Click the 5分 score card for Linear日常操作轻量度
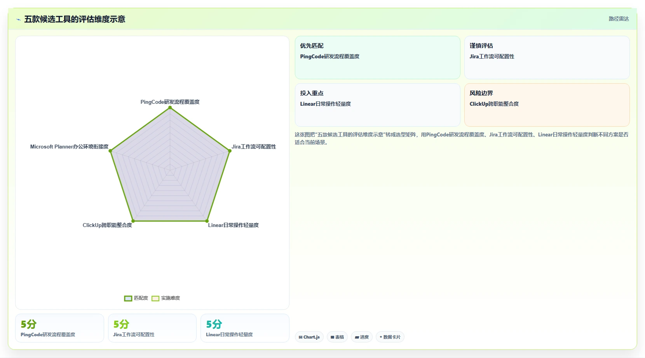Viewport: 645px width, 358px height. pyautogui.click(x=245, y=328)
